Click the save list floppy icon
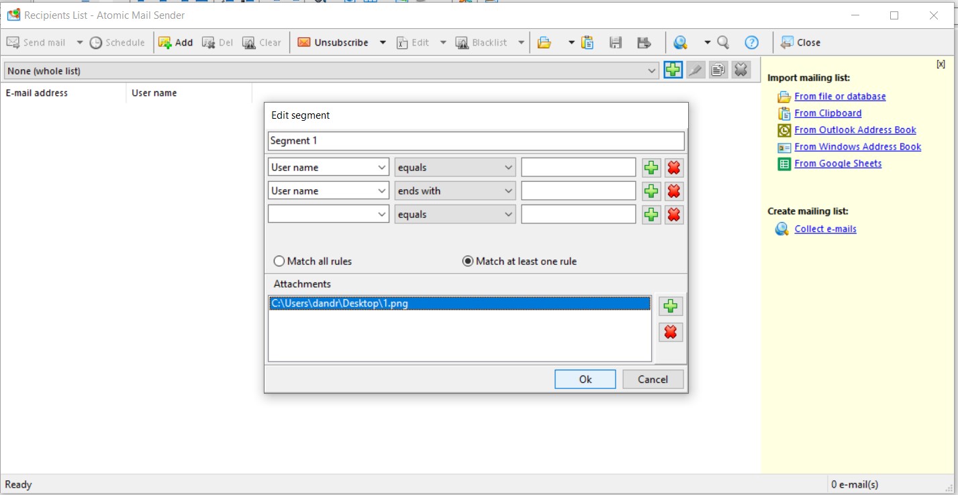The width and height of the screenshot is (958, 495). point(616,42)
